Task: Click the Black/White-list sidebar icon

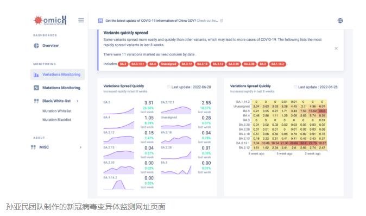Action: pos(36,101)
